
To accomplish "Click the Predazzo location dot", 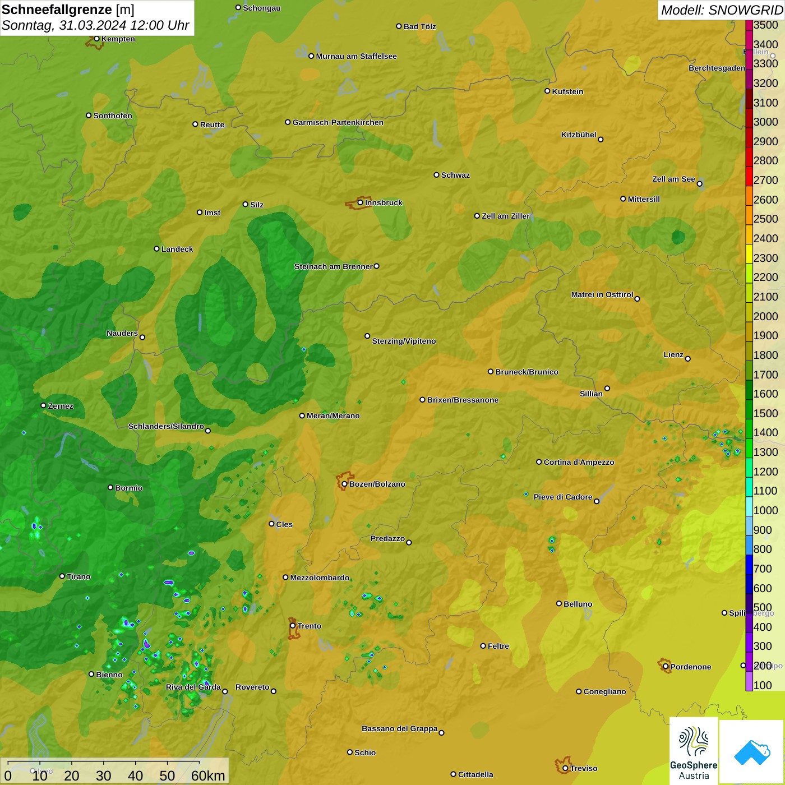I will point(409,542).
